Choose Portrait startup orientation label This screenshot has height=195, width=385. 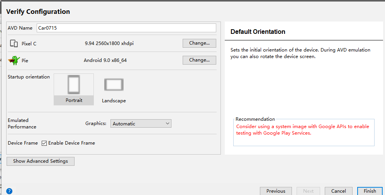pos(74,100)
